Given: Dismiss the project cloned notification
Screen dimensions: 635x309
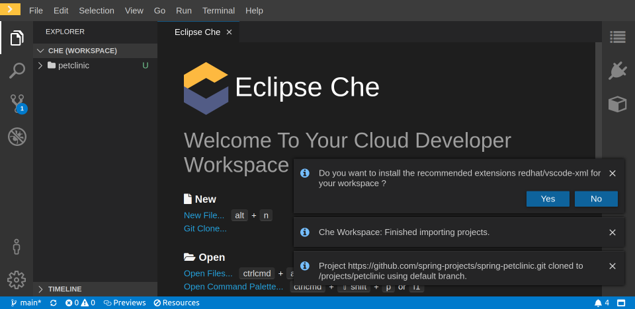Looking at the screenshot, I should [x=613, y=265].
